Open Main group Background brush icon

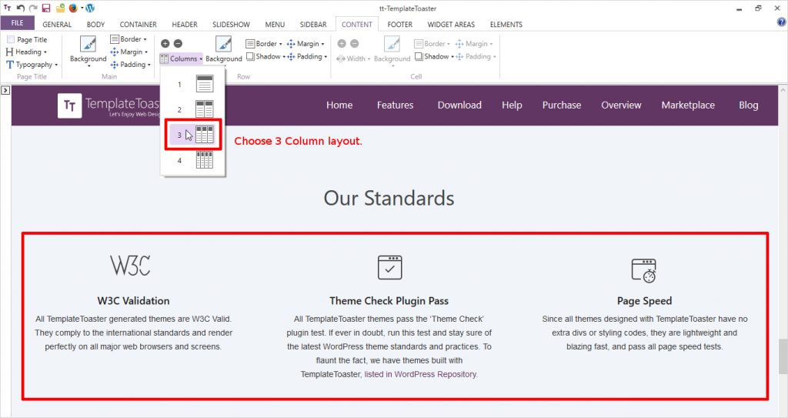coord(88,45)
